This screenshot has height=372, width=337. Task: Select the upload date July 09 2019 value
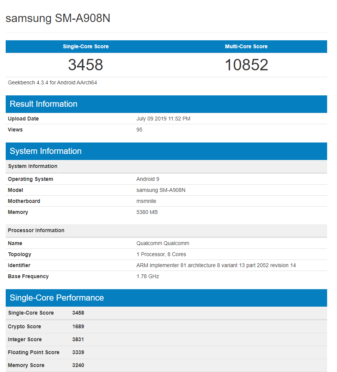tap(163, 119)
